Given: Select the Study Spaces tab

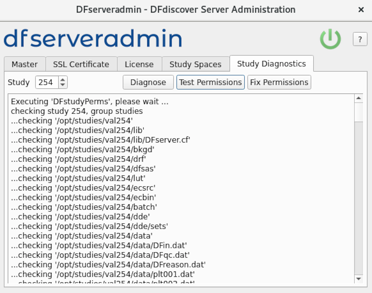Looking at the screenshot, I should pyautogui.click(x=196, y=64).
